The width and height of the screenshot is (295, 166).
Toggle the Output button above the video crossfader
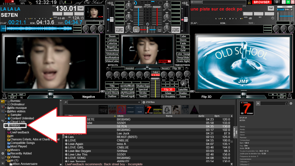click(156, 72)
